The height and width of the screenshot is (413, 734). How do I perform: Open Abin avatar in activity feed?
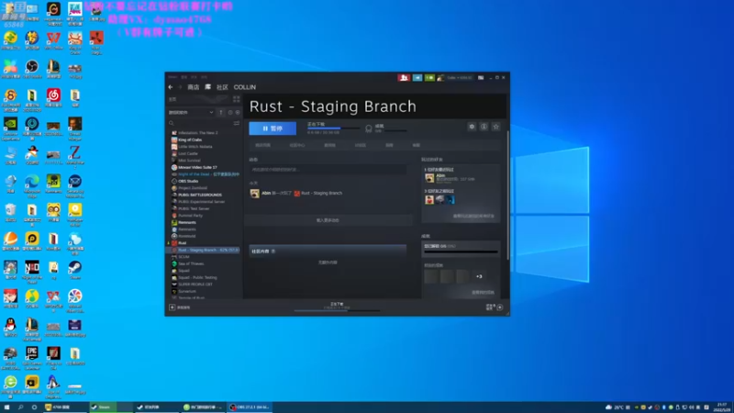255,194
